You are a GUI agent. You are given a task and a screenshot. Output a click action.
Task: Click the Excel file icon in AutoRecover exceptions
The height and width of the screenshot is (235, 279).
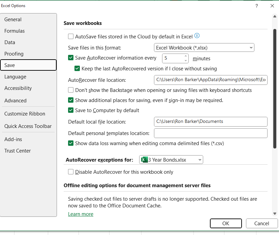click(144, 160)
